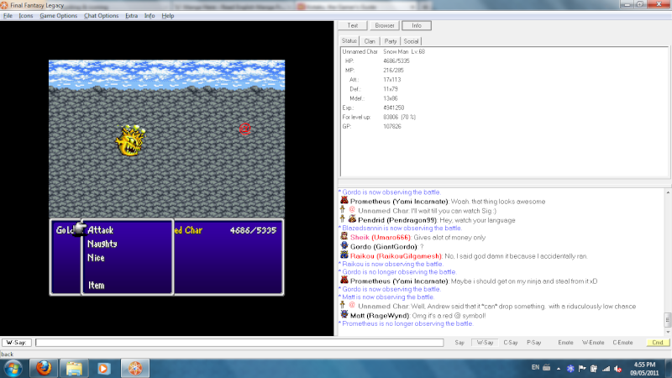Open the Chat Options menu
This screenshot has width=672, height=378.
pos(101,16)
